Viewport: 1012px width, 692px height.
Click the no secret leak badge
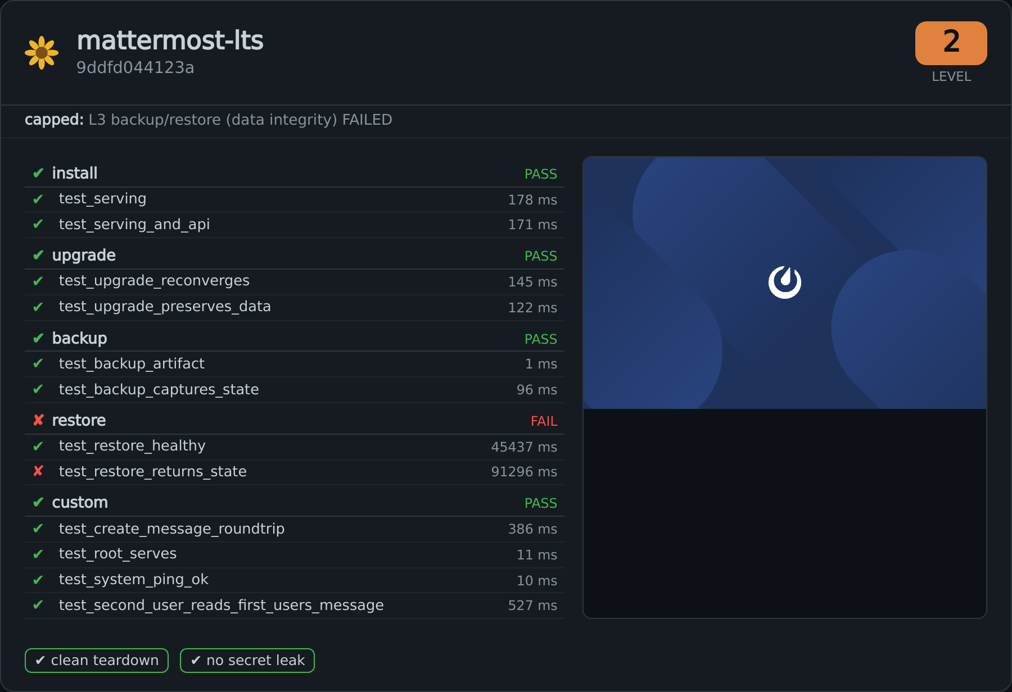click(x=247, y=661)
